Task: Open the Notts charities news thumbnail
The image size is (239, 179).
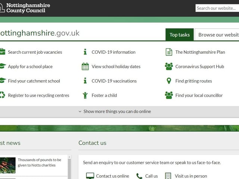Action: 7,165
